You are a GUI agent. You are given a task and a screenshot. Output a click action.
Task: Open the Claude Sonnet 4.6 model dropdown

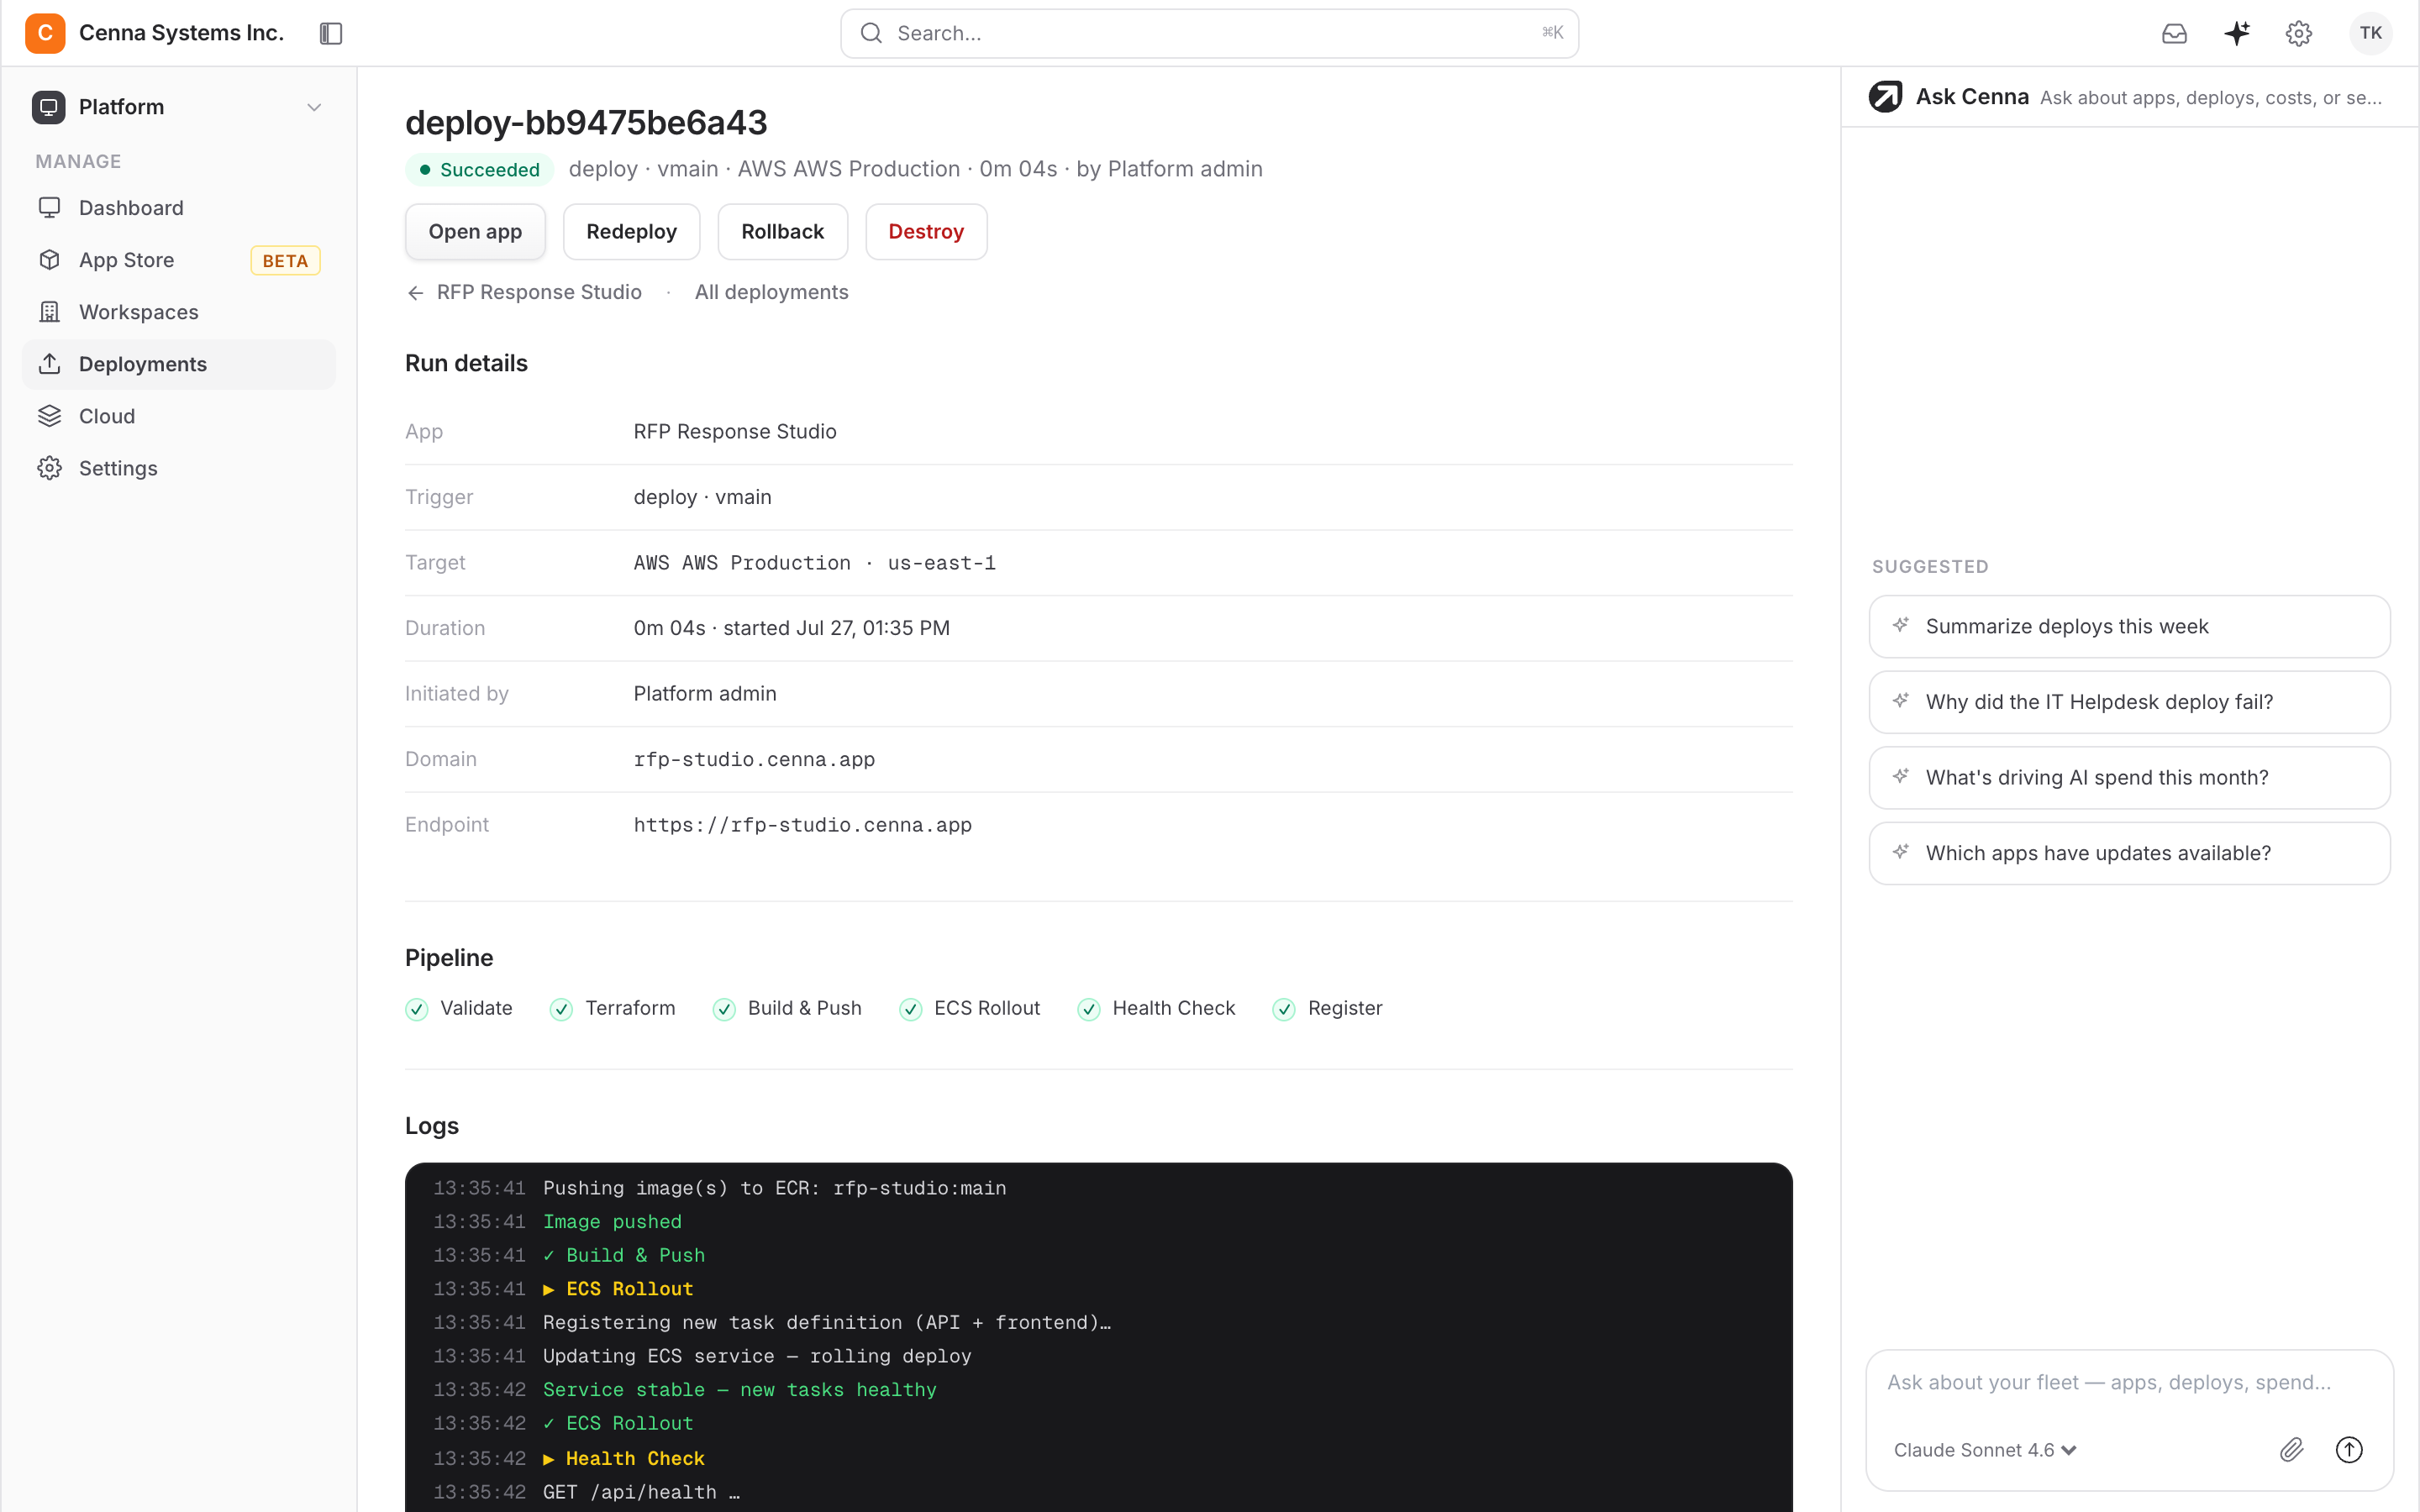tap(1985, 1450)
